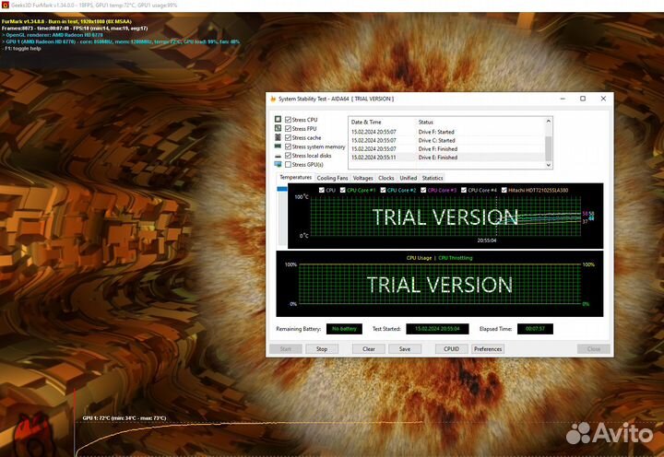Viewport: 664px width, 457px height.
Task: Toggle CPU Core #3 graph checkbox
Action: pyautogui.click(x=423, y=190)
